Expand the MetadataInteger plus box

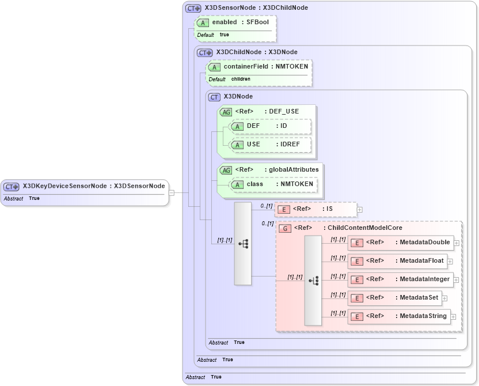[456, 280]
